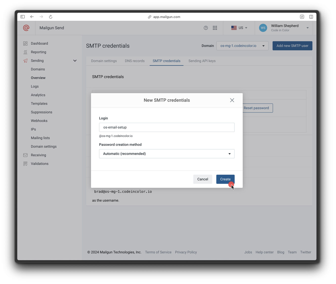Open the Jobs footer link
The height and width of the screenshot is (284, 336).
point(248,252)
